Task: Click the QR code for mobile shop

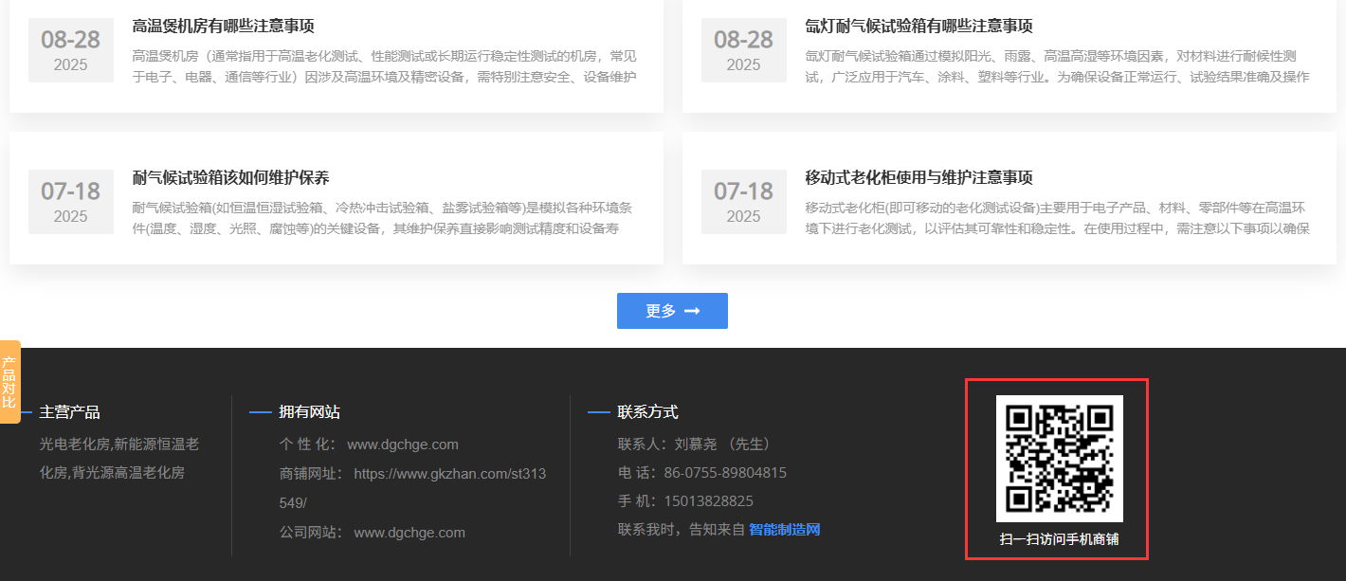Action: coord(1059,458)
